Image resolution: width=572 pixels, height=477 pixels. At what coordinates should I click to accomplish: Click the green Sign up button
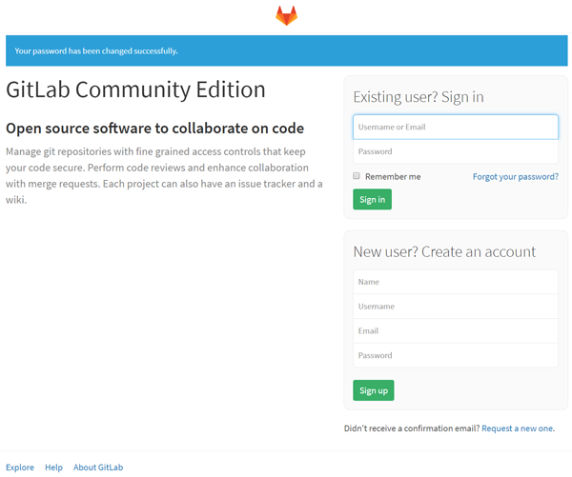tap(373, 390)
